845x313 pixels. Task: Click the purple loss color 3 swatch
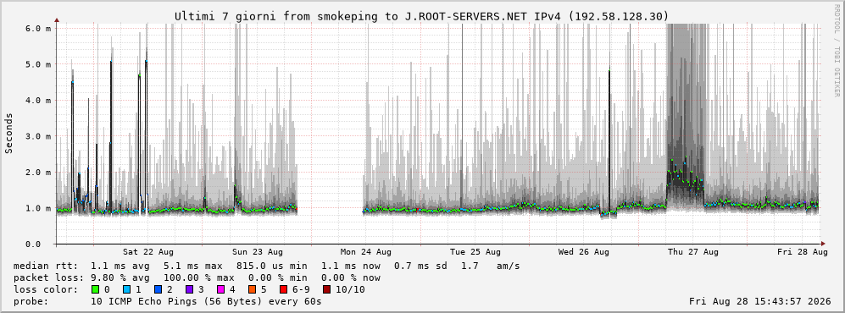point(189,289)
